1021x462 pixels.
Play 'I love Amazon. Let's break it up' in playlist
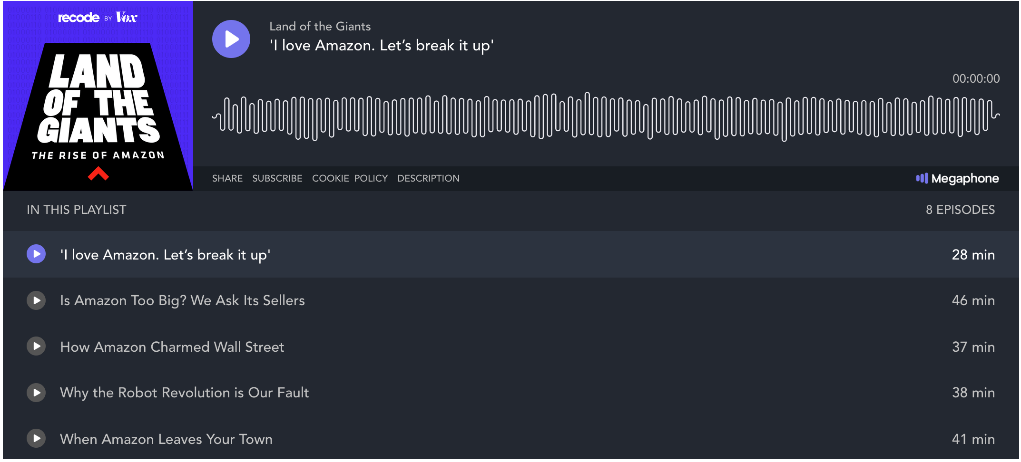coord(36,254)
